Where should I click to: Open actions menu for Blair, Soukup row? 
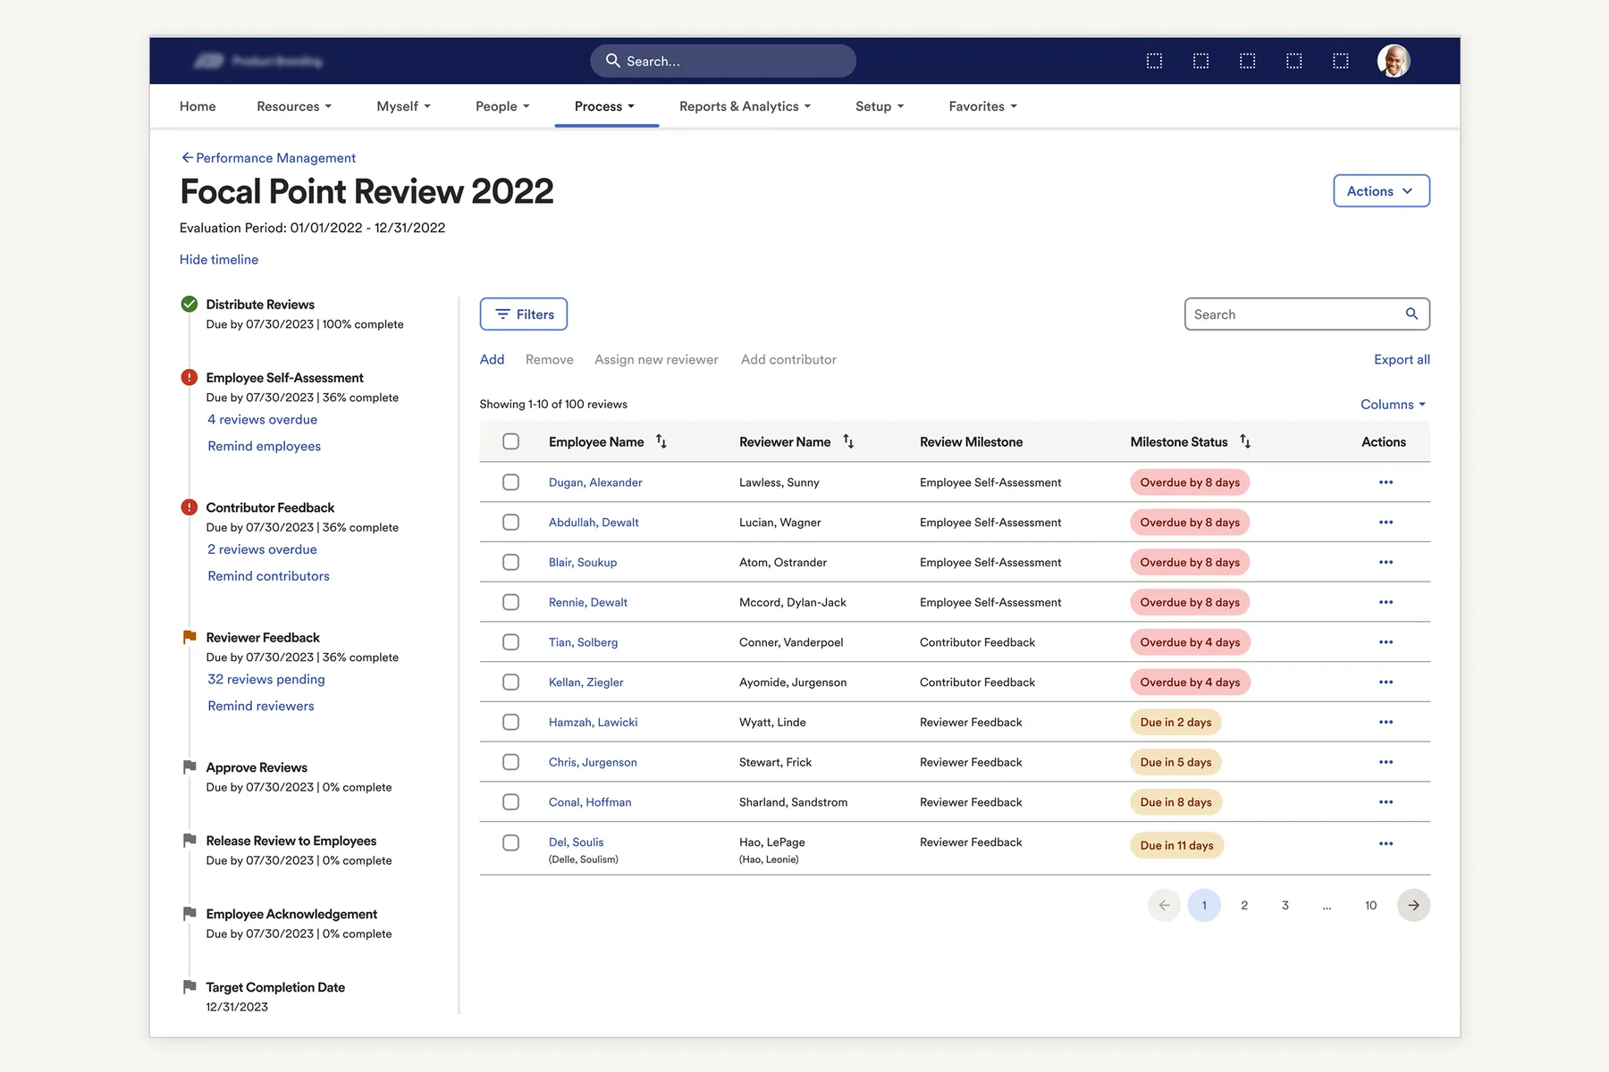coord(1386,562)
